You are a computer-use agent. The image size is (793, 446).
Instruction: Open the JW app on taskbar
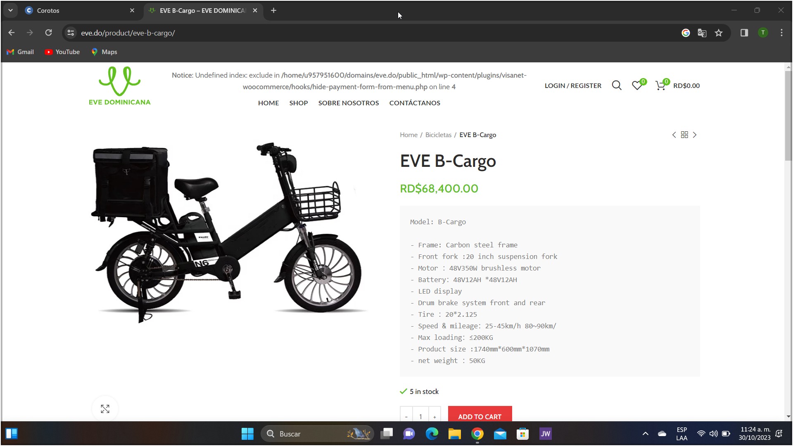click(x=546, y=434)
